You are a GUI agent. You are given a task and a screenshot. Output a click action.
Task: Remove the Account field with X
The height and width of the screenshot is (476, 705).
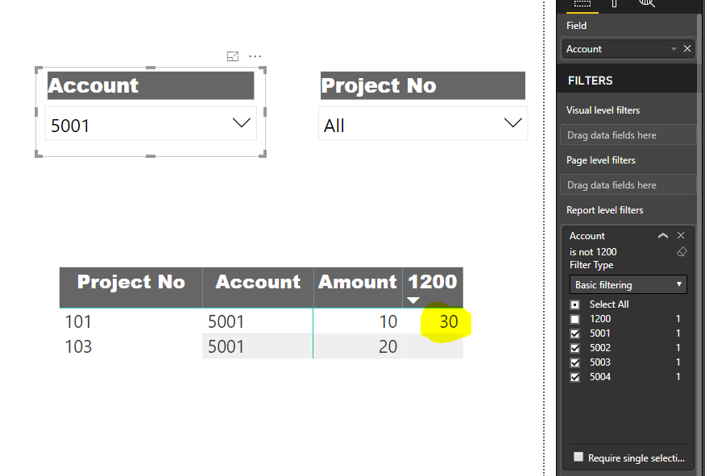(687, 48)
